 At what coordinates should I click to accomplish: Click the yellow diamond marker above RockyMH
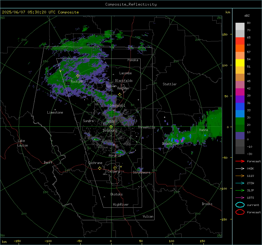point(78,76)
